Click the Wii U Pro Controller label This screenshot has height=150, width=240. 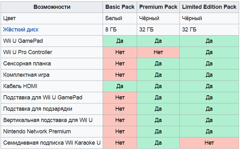(27, 52)
